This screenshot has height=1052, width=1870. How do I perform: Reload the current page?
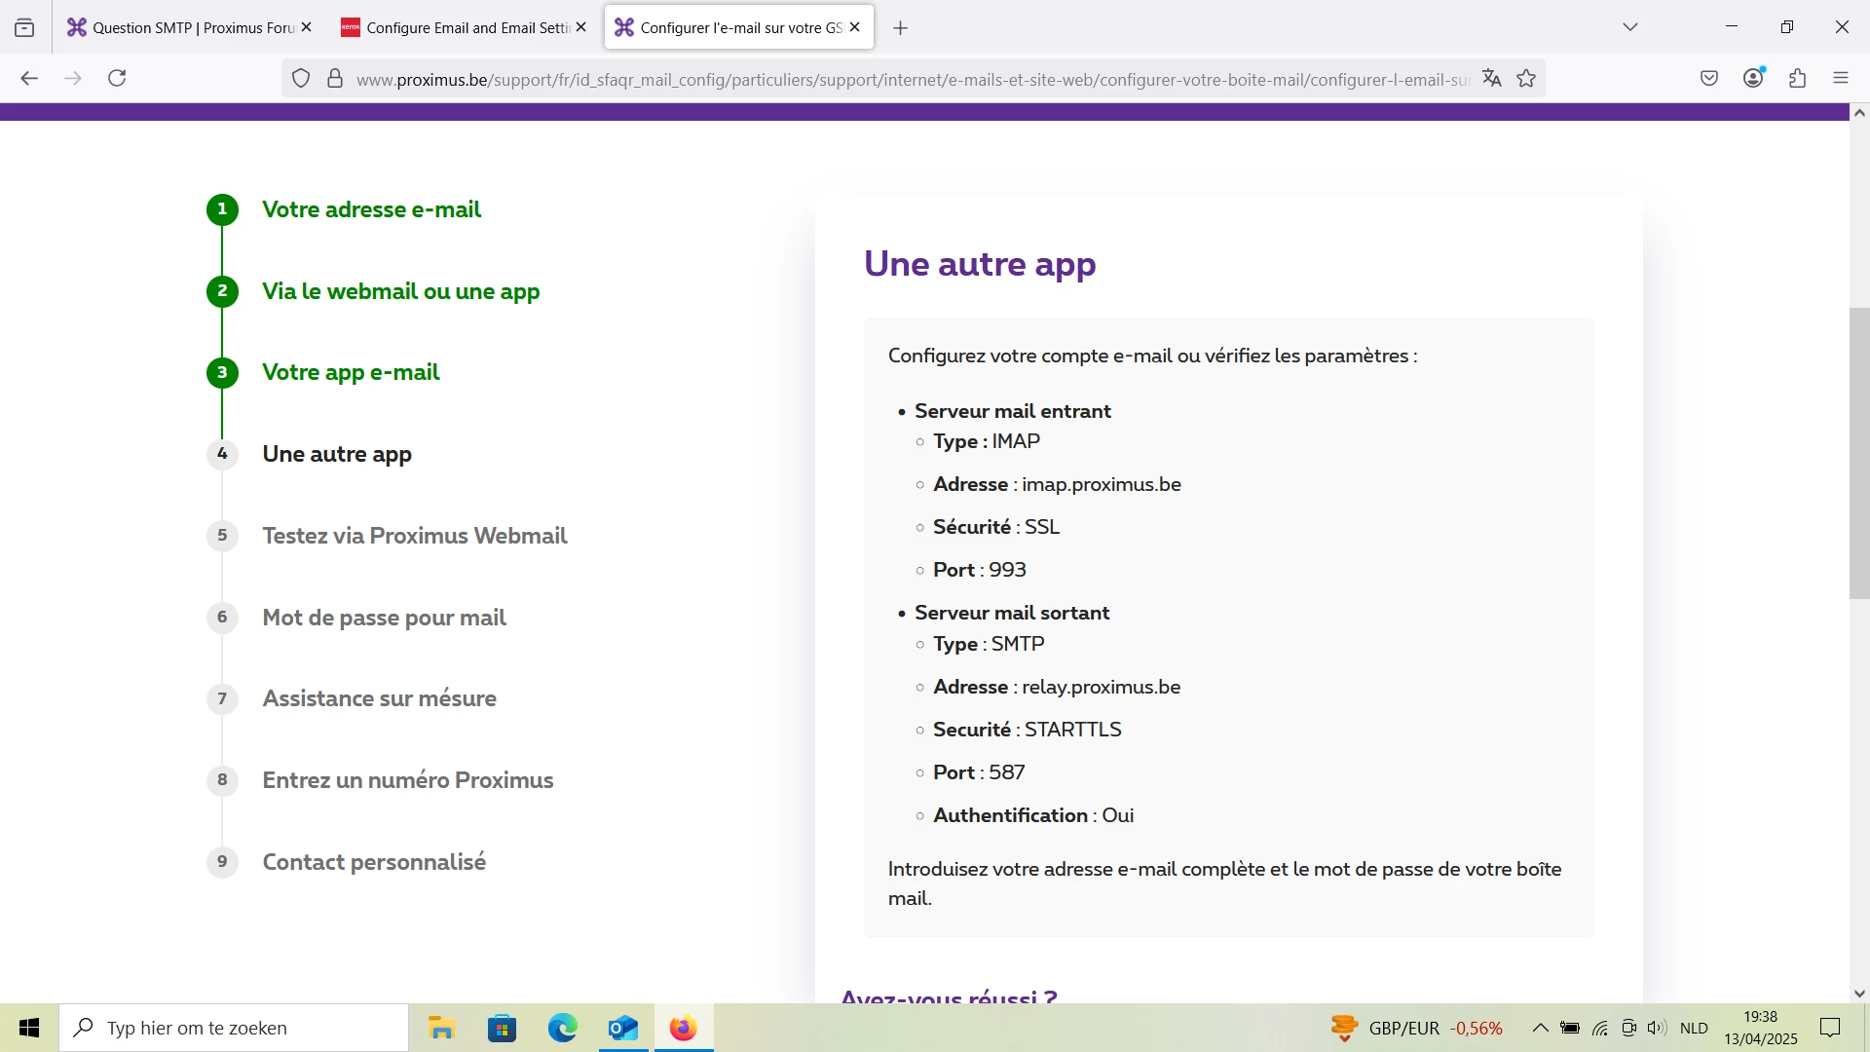pyautogui.click(x=117, y=79)
